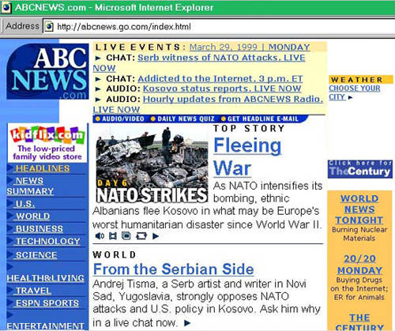The image size is (395, 331).
Task: Click the arrow before CHAT: Serb witness
Action: point(98,58)
